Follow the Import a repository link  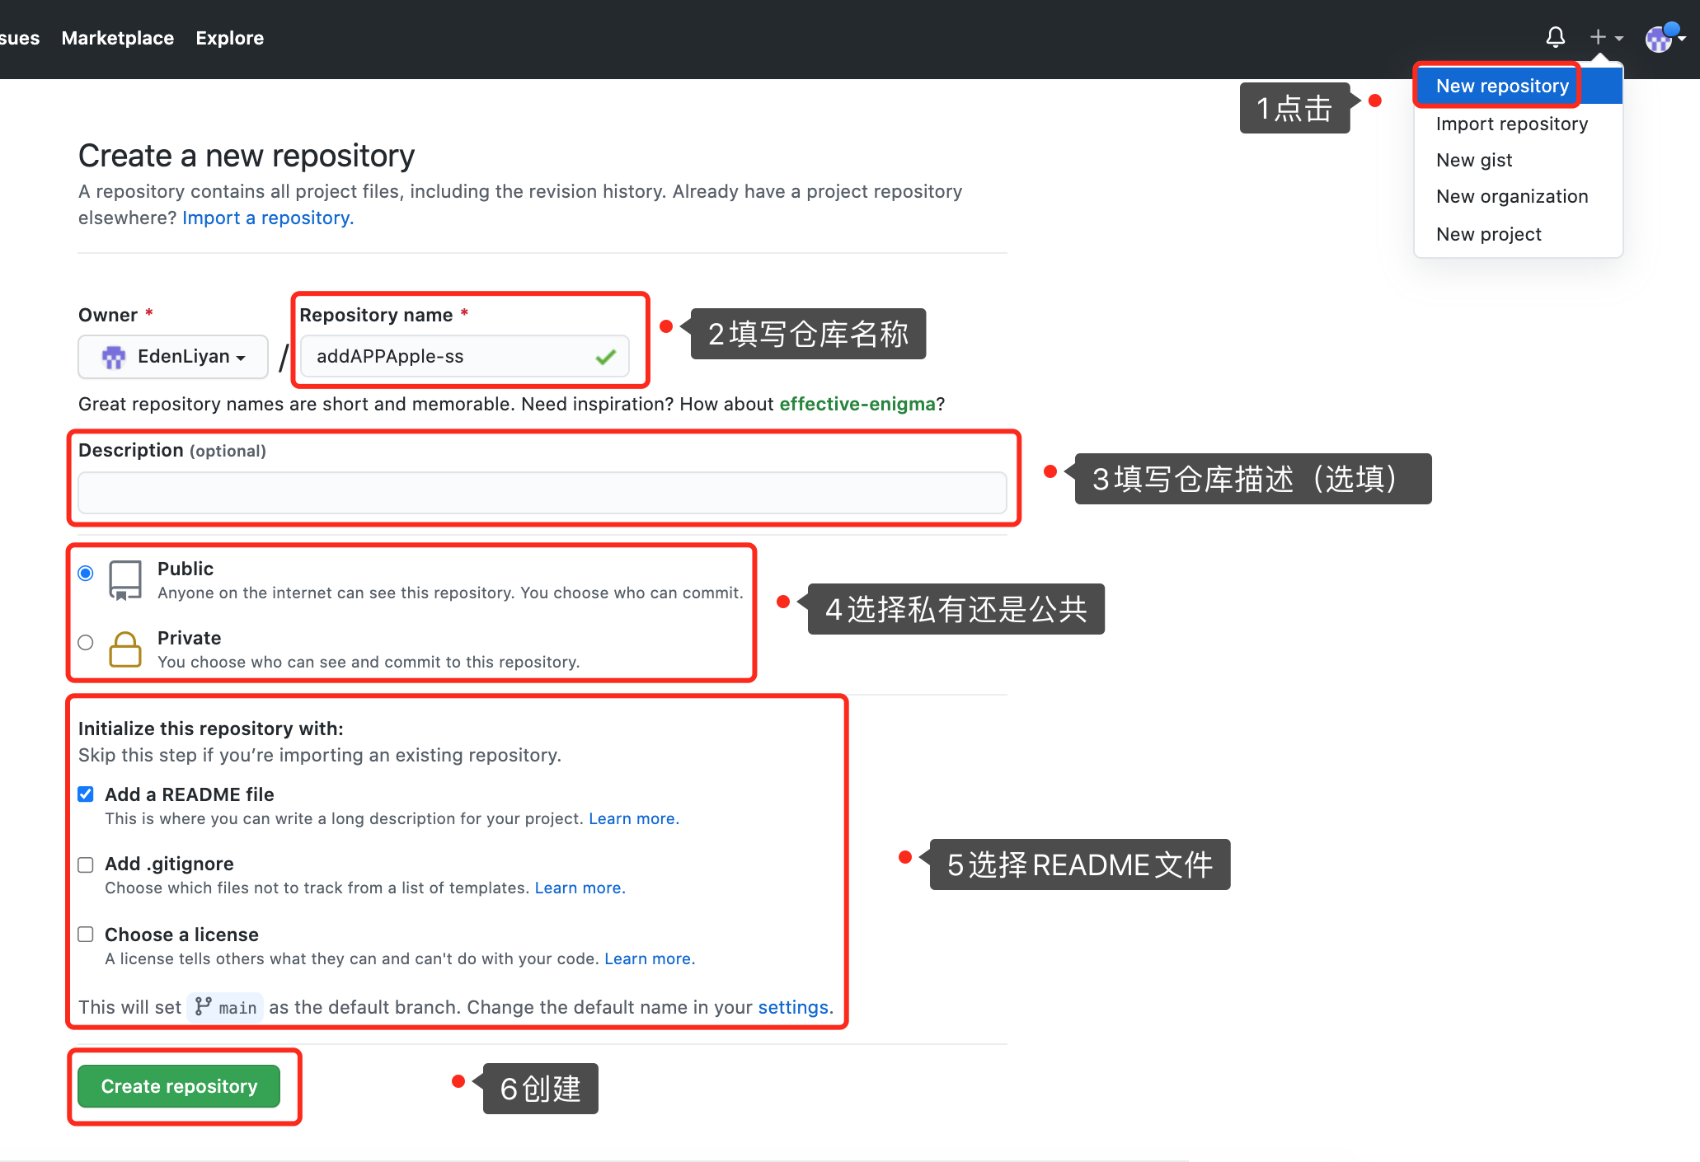coord(268,218)
